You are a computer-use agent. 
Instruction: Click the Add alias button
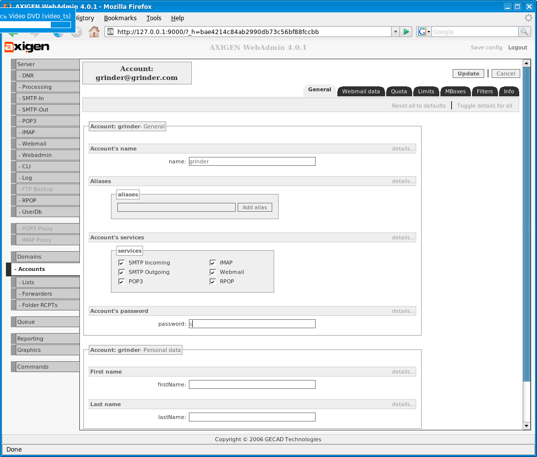point(255,207)
